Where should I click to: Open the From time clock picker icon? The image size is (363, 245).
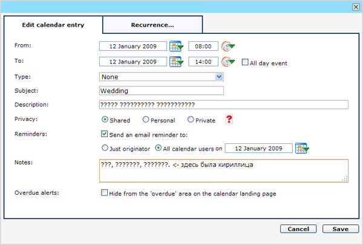pyautogui.click(x=228, y=46)
